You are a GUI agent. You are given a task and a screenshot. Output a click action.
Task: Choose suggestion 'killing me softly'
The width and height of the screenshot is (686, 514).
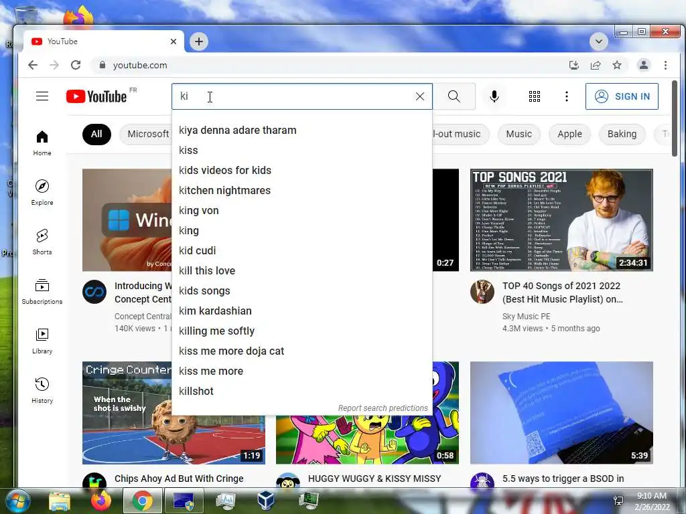coord(302,331)
